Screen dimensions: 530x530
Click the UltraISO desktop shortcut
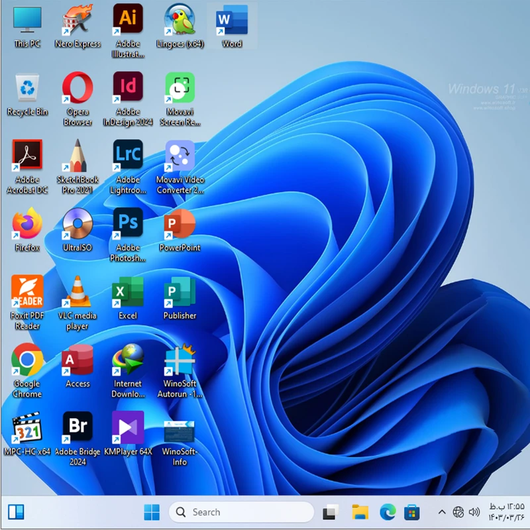point(78,224)
